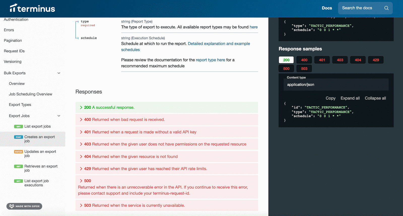Click the Terminus logo
Screen dimensions: 403x216
32,8
